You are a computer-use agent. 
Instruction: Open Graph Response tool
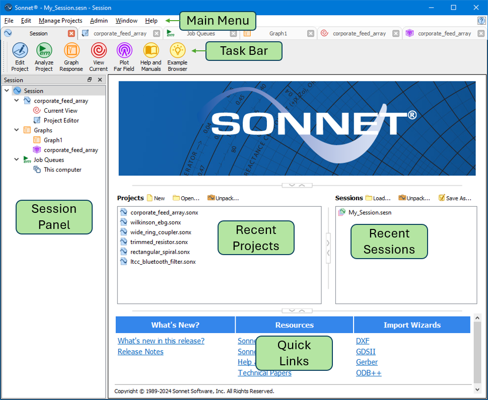72,57
